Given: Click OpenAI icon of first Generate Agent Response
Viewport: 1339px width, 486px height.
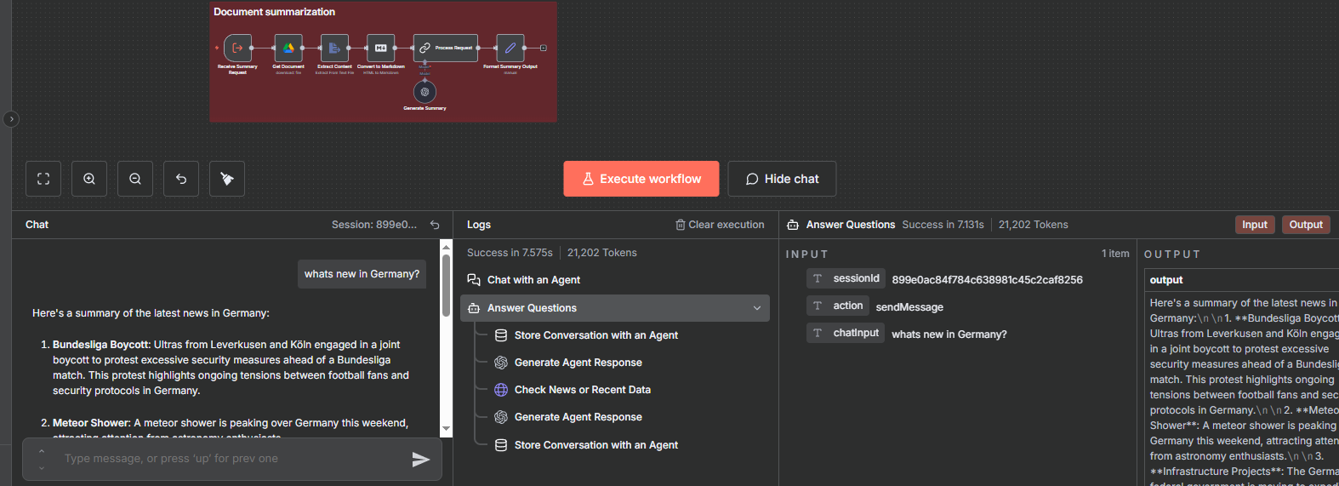Looking at the screenshot, I should pyautogui.click(x=501, y=363).
